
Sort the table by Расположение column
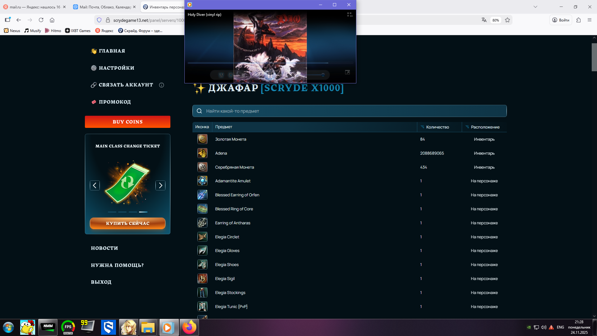point(485,127)
